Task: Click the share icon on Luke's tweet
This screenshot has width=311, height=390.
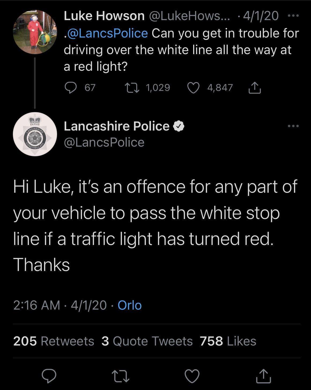Action: [254, 87]
